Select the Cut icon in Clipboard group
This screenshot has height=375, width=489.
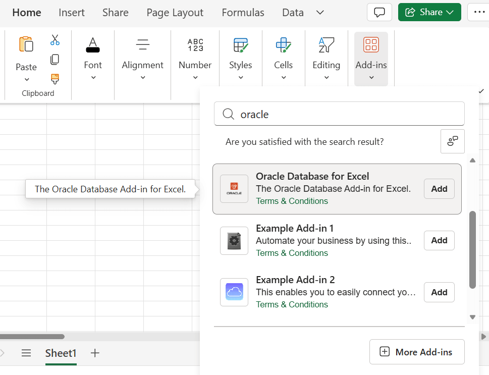55,39
